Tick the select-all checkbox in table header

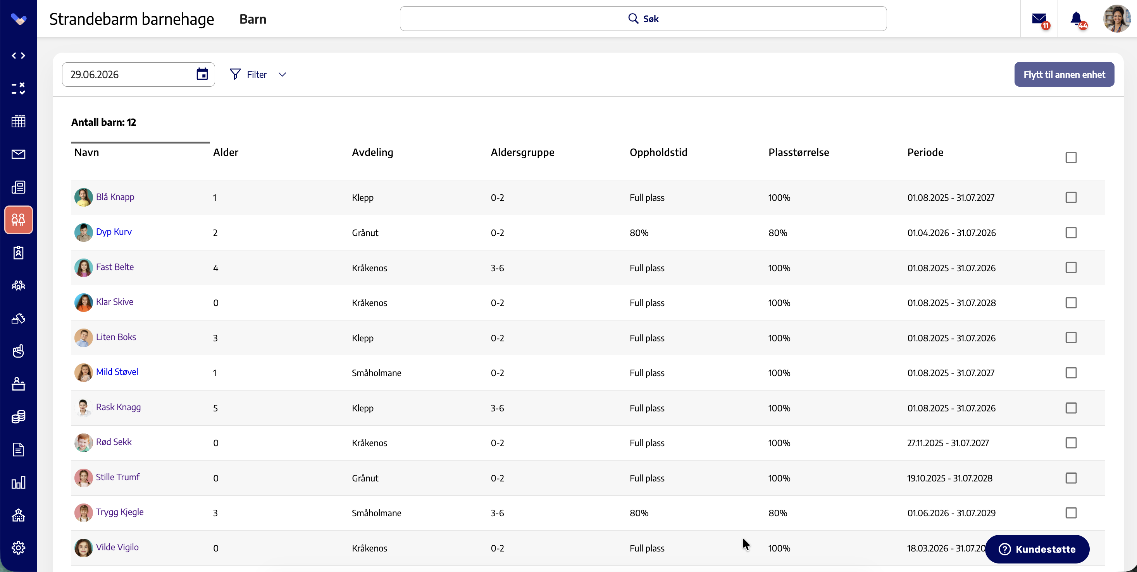(x=1071, y=158)
